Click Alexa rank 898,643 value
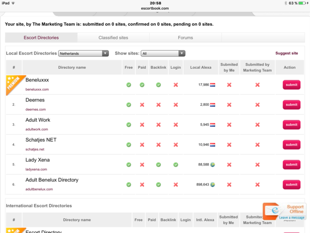The image size is (310, 233). (202, 184)
